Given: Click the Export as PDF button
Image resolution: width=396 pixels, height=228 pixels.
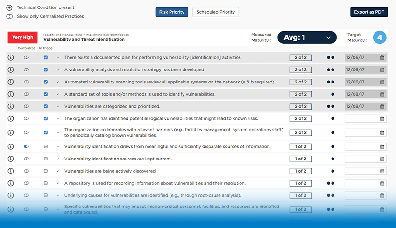Looking at the screenshot, I should (x=369, y=12).
